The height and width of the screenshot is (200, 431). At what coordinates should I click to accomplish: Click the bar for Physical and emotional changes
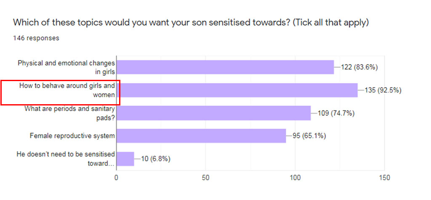(x=225, y=67)
